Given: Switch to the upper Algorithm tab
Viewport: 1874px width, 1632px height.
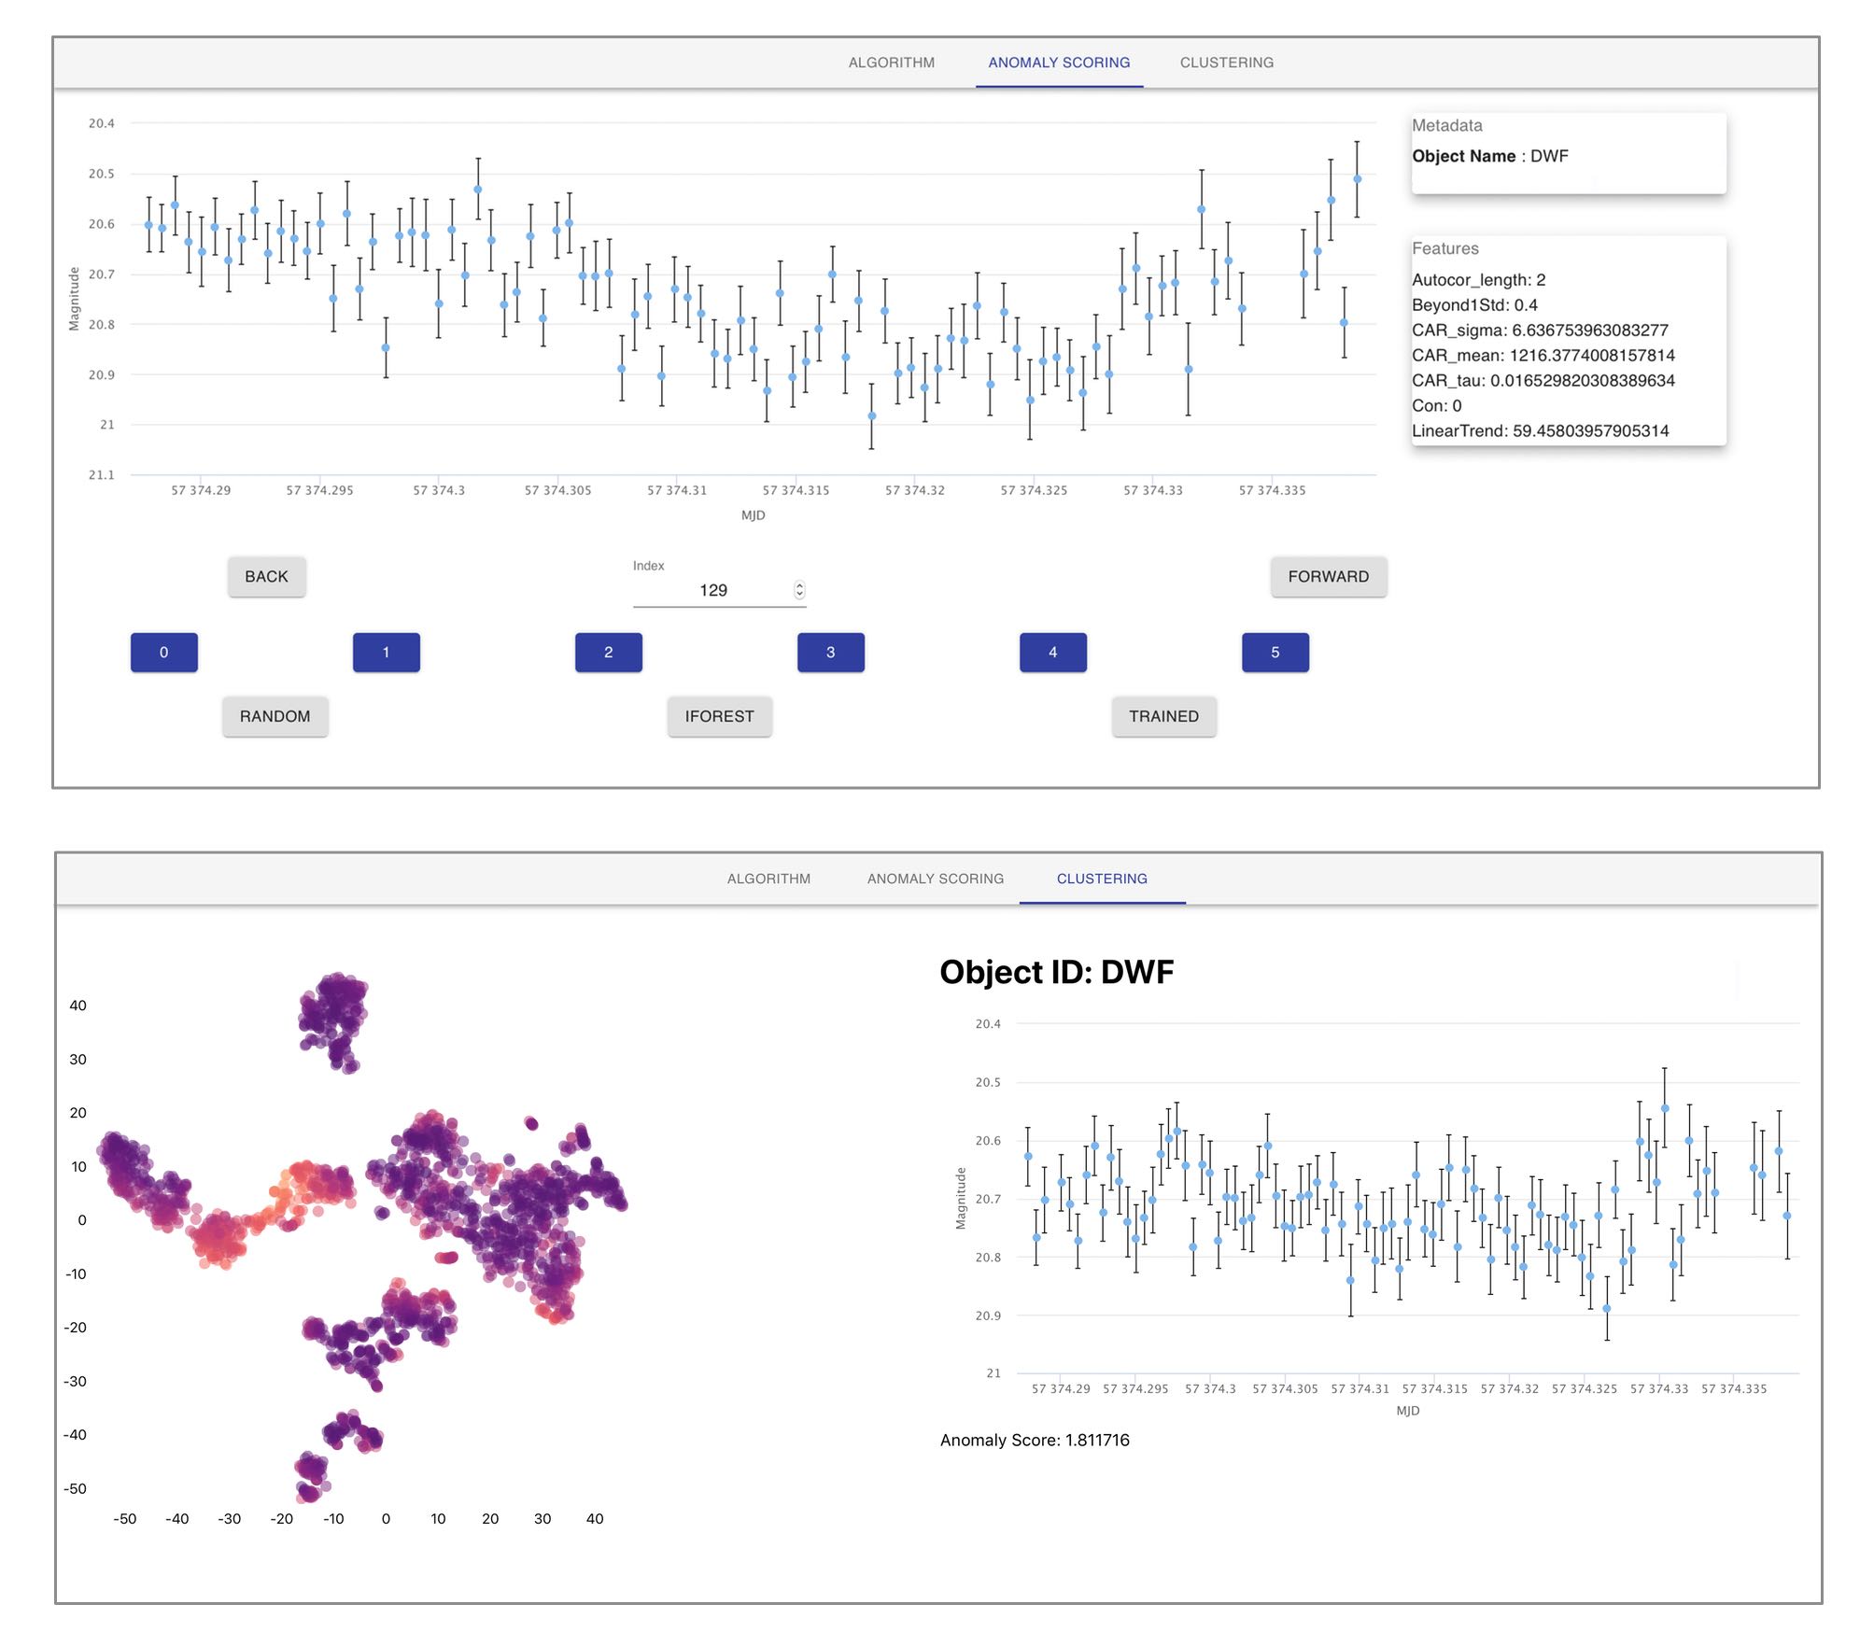Looking at the screenshot, I should (891, 63).
